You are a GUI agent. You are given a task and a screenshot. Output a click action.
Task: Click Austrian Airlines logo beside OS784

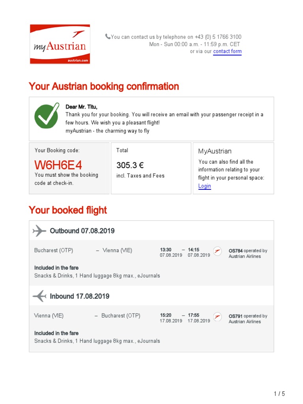(x=217, y=251)
